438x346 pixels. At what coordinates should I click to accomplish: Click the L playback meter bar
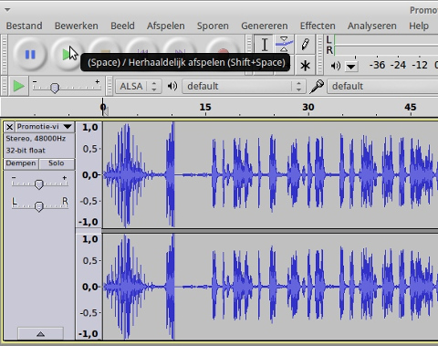(x=386, y=40)
